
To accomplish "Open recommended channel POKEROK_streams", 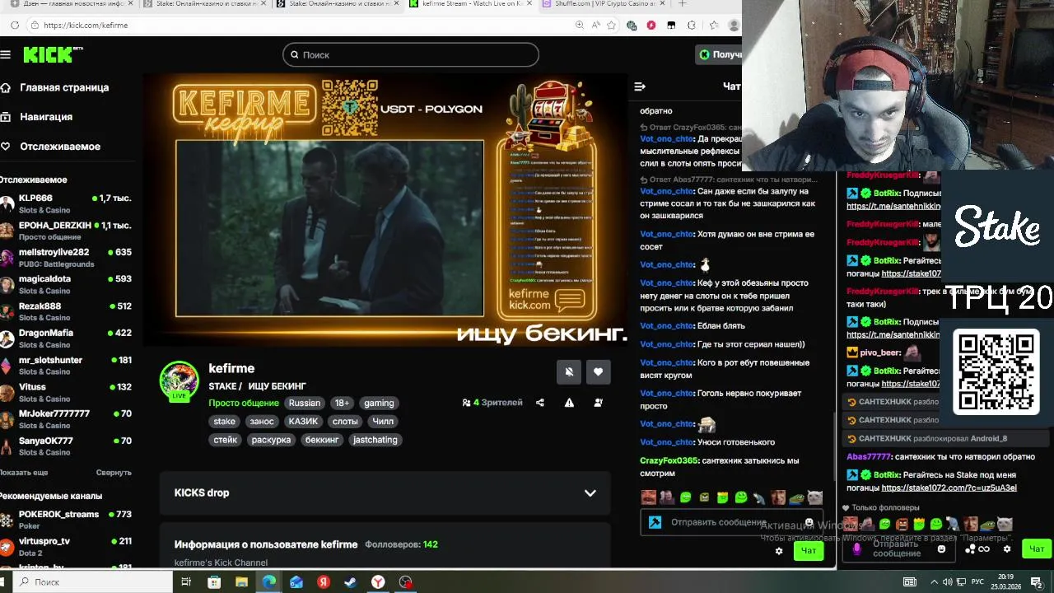I will coord(66,520).
